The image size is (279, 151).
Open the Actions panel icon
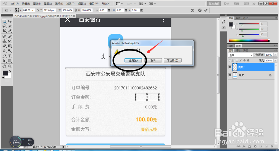[223, 28]
